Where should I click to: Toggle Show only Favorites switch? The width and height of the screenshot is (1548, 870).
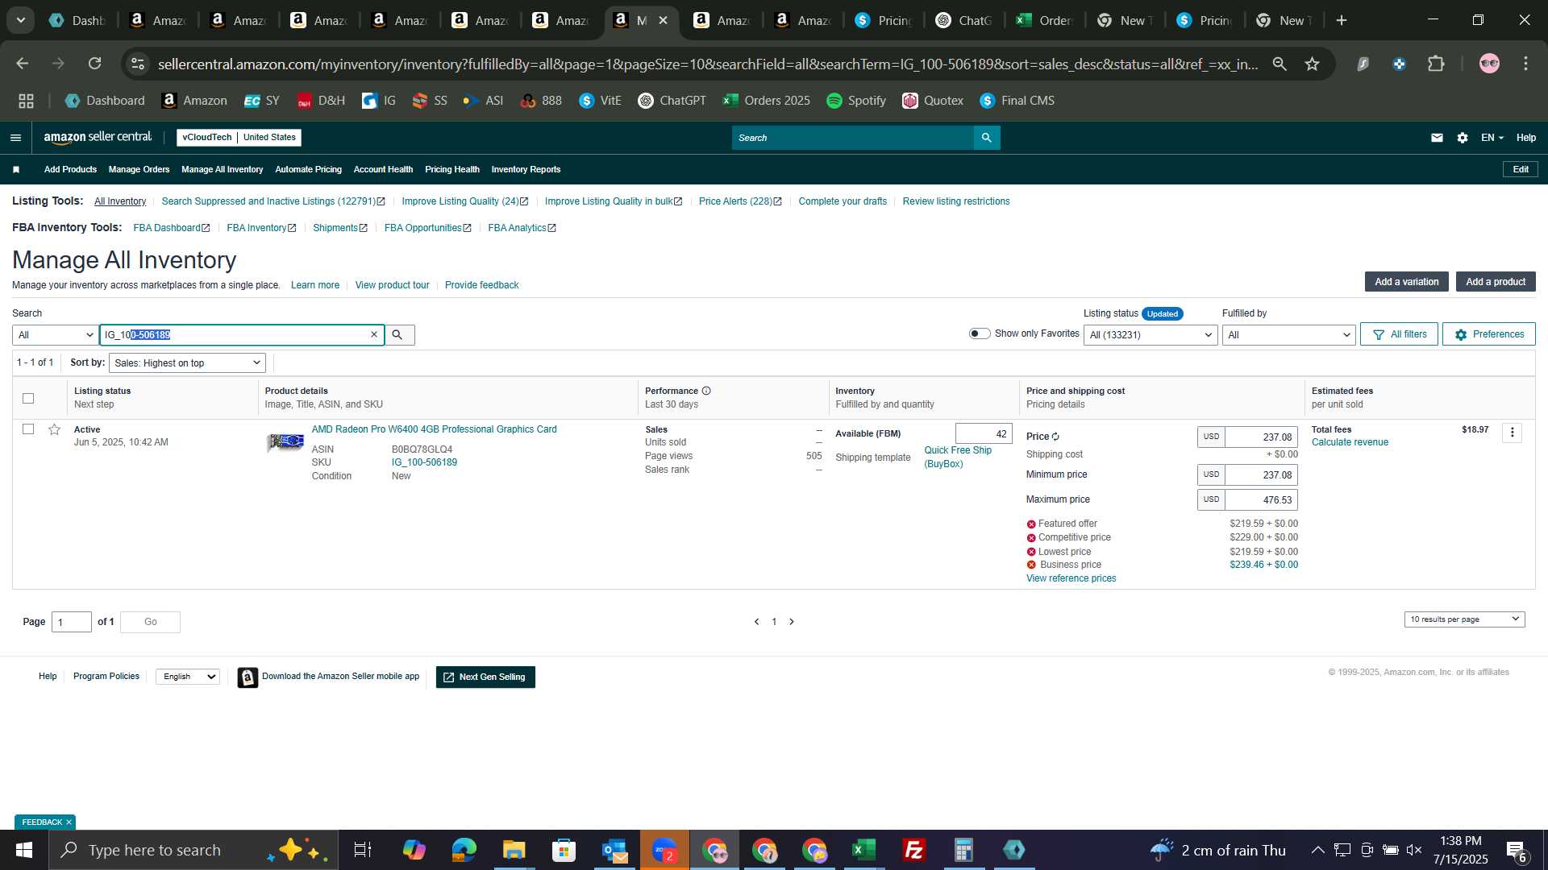[x=980, y=333]
